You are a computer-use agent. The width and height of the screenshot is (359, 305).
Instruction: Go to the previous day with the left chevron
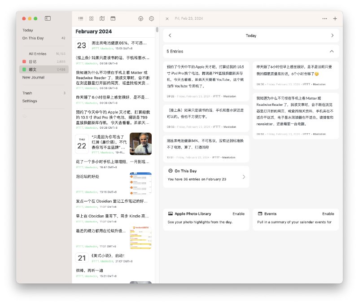pyautogui.click(x=170, y=35)
